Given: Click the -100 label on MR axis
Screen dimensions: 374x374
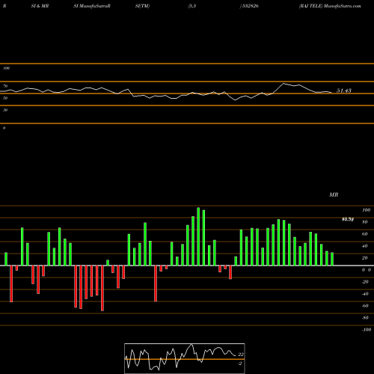Looking at the screenshot, I should pos(367,330).
